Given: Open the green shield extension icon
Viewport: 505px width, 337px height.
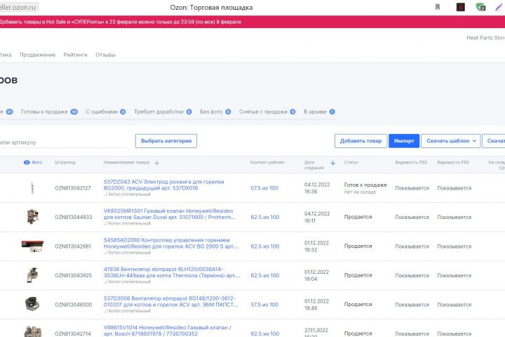Looking at the screenshot, I should point(480,7).
